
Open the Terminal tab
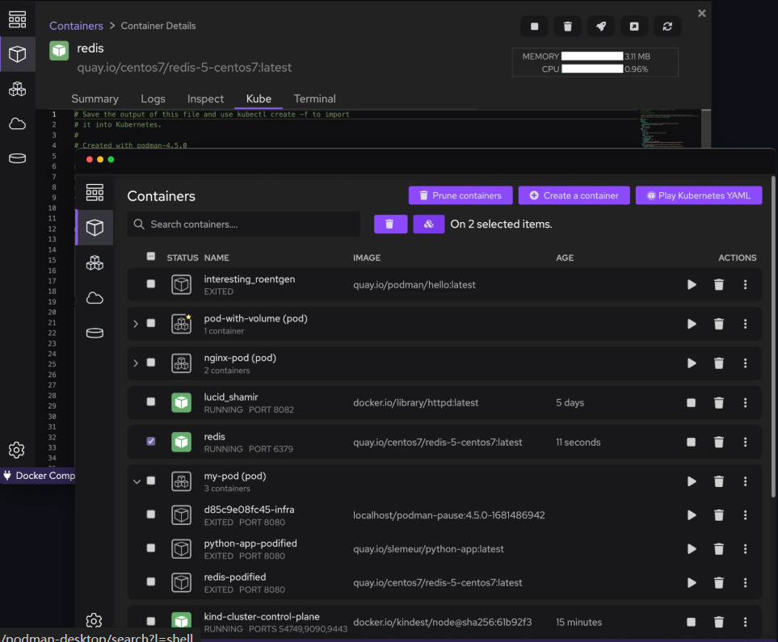(x=314, y=99)
